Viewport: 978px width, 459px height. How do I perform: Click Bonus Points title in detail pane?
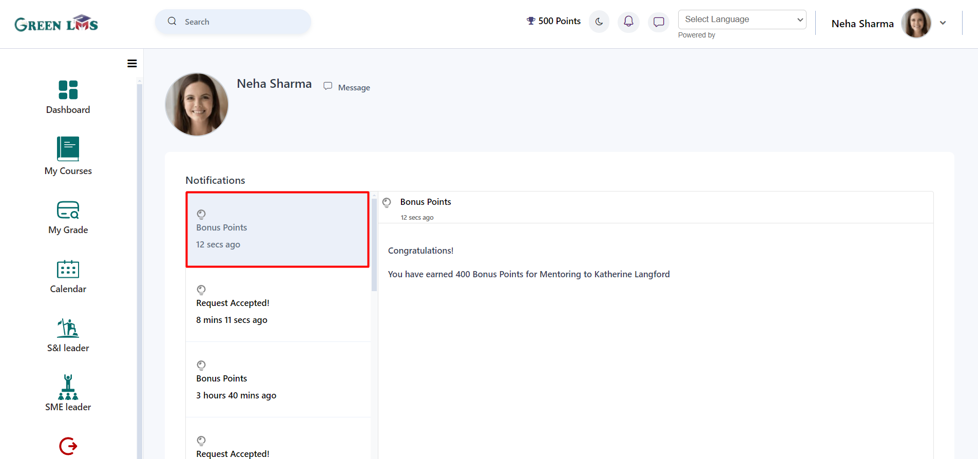[426, 202]
